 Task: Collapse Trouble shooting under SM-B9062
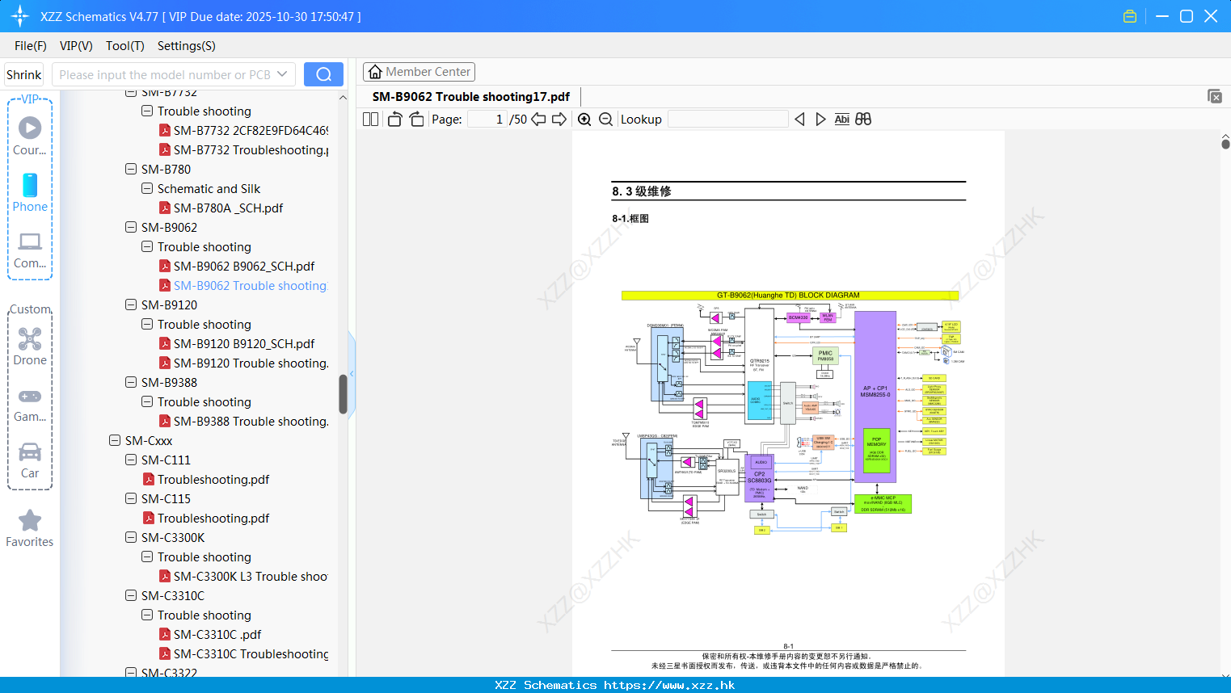point(147,246)
